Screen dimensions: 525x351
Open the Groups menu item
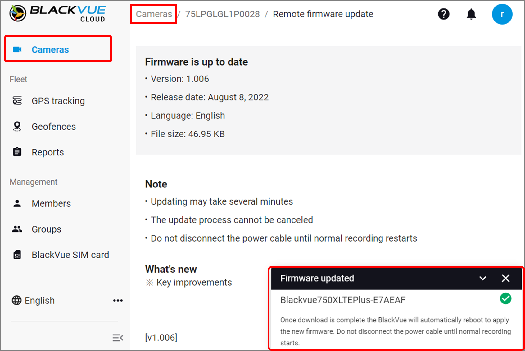(x=47, y=229)
